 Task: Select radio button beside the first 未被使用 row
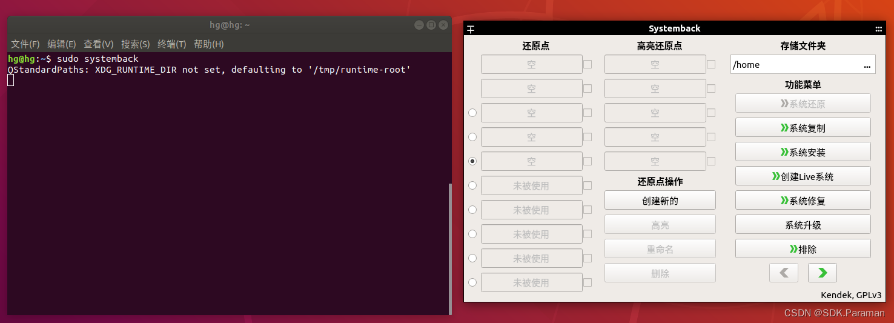[x=472, y=185]
